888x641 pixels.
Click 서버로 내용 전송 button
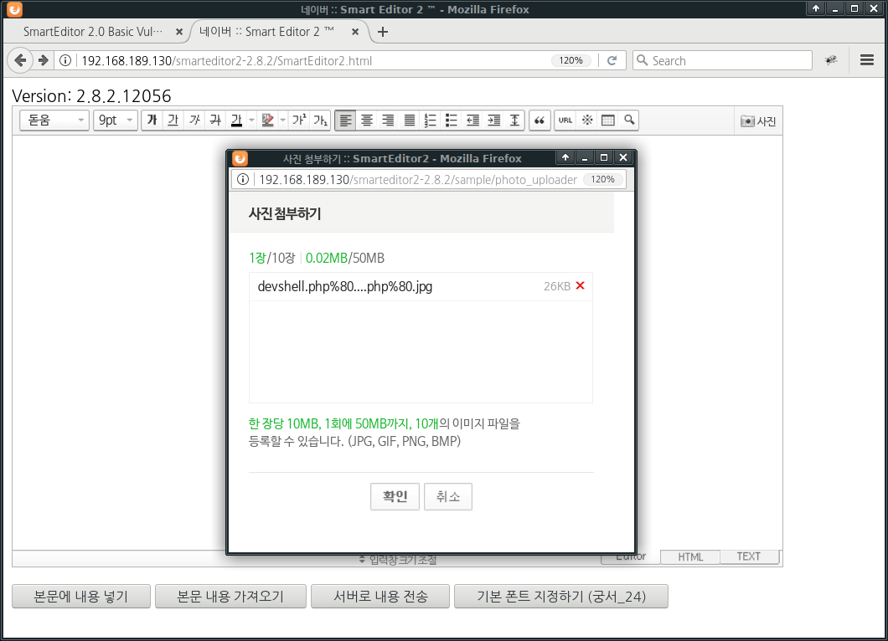(380, 597)
